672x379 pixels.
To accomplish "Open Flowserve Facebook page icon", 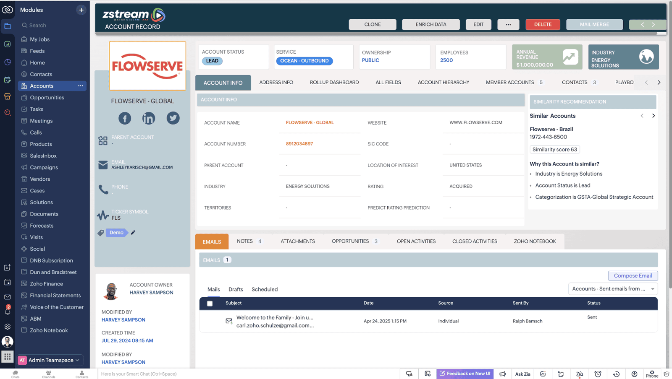I will click(x=125, y=118).
